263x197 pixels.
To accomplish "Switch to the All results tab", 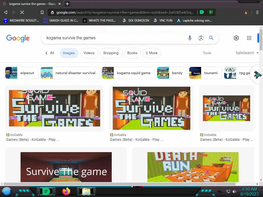I will click(50, 53).
